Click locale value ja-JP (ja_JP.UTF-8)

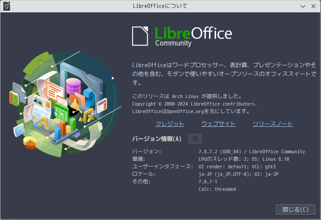[x=225, y=174]
